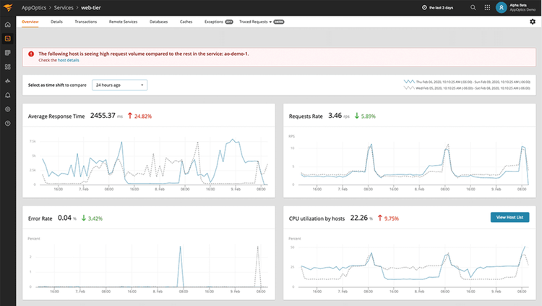Viewport: 542px width, 306px height.
Task: Open the Dashboards grid icon in sidebar
Action: pyautogui.click(x=8, y=53)
